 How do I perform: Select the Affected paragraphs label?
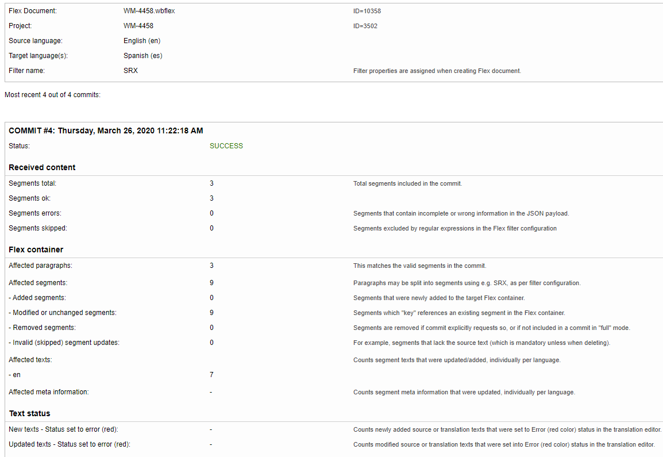click(40, 266)
